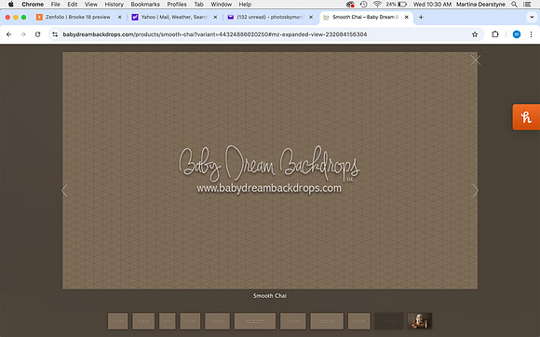The height and width of the screenshot is (337, 540).
Task: Switch to the Yahoo Mail, Weather tab
Action: pos(174,17)
